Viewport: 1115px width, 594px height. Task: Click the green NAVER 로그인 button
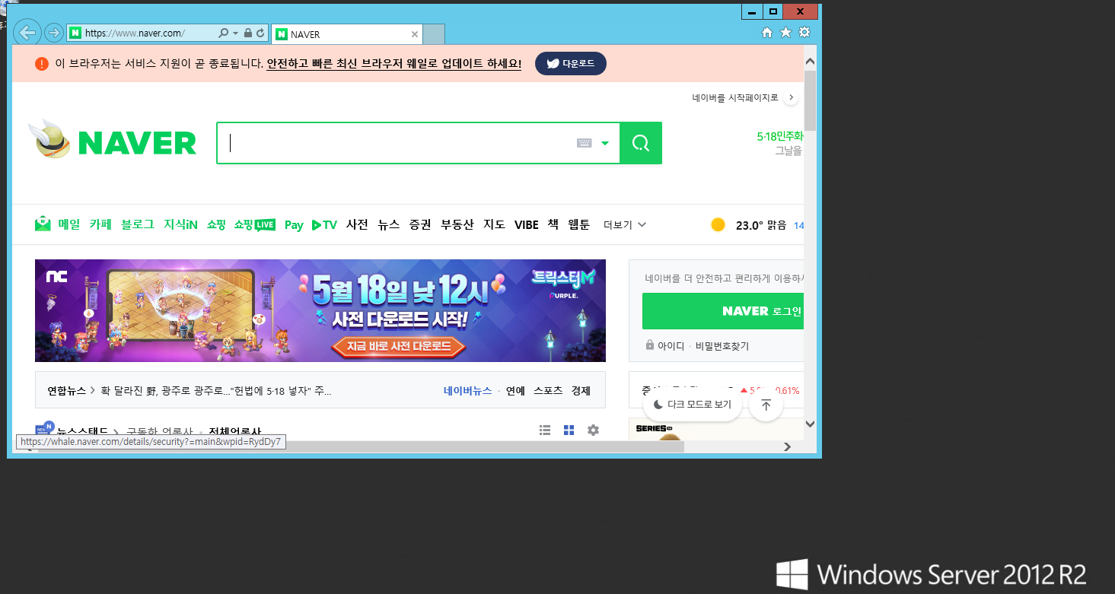[x=723, y=311]
